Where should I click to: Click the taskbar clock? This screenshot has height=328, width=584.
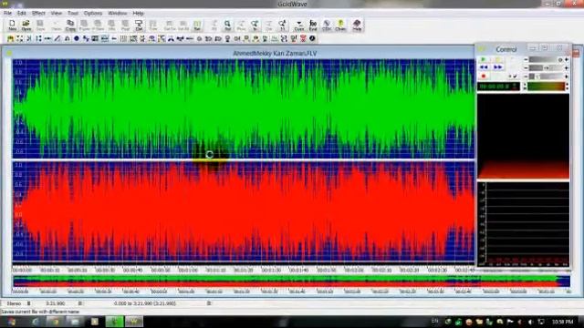562,322
